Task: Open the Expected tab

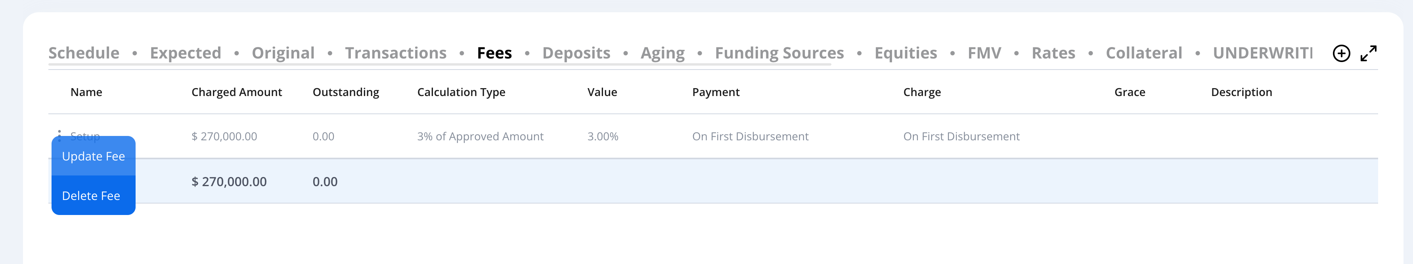Action: (186, 53)
